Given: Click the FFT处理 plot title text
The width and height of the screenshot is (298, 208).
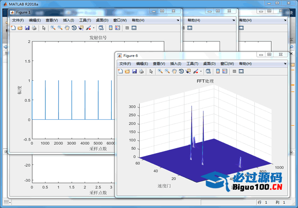Looking at the screenshot, I should (205, 81).
